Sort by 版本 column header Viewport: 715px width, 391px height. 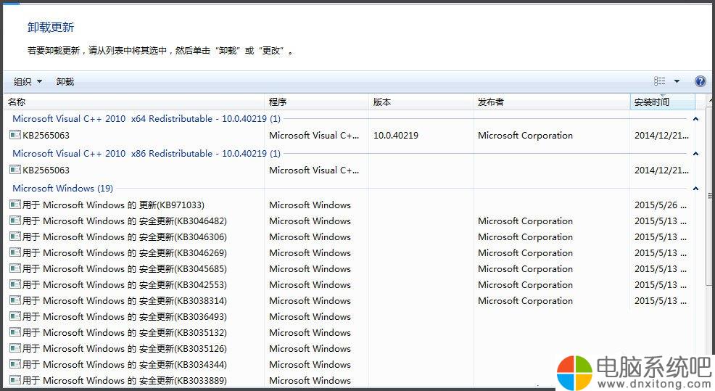pyautogui.click(x=421, y=102)
